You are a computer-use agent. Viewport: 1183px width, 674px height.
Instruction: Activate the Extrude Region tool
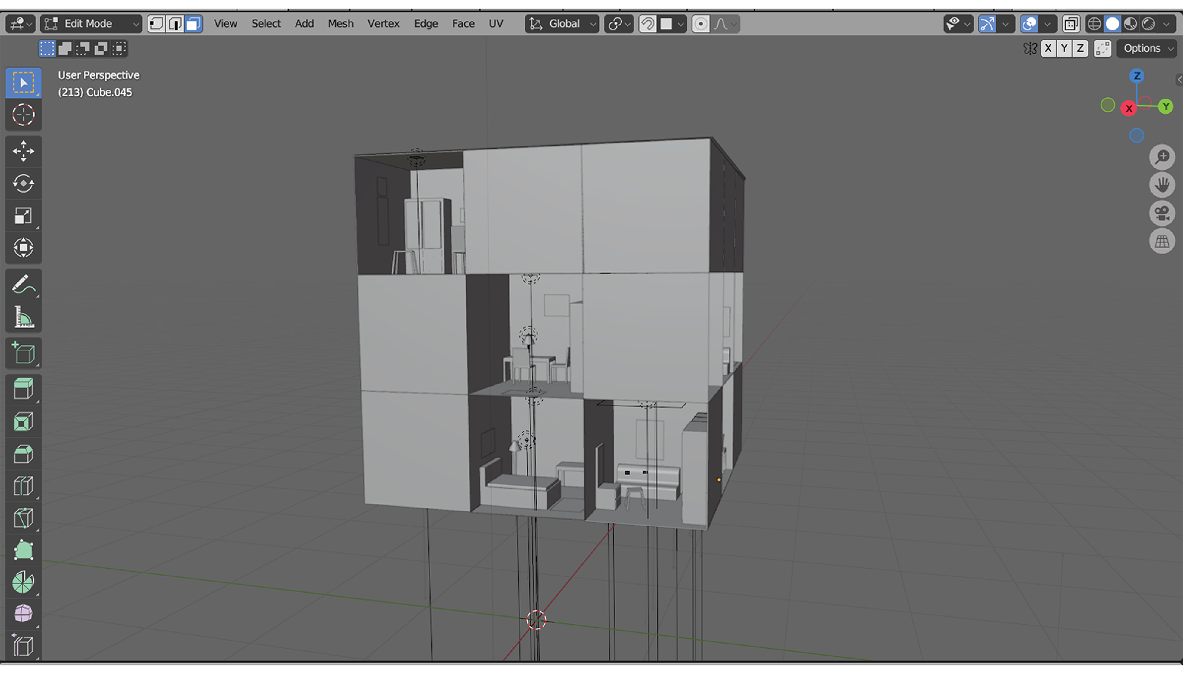pyautogui.click(x=23, y=389)
